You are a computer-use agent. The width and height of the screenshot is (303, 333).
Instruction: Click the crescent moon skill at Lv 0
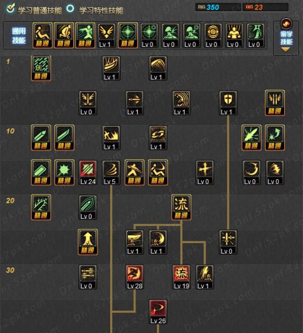click(252, 173)
